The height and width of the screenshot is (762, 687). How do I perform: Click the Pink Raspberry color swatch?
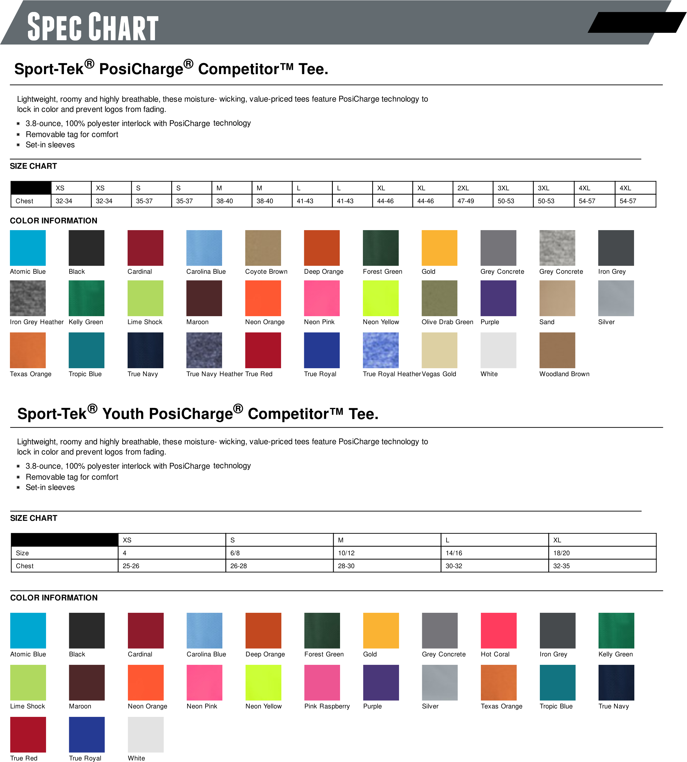coord(322,683)
